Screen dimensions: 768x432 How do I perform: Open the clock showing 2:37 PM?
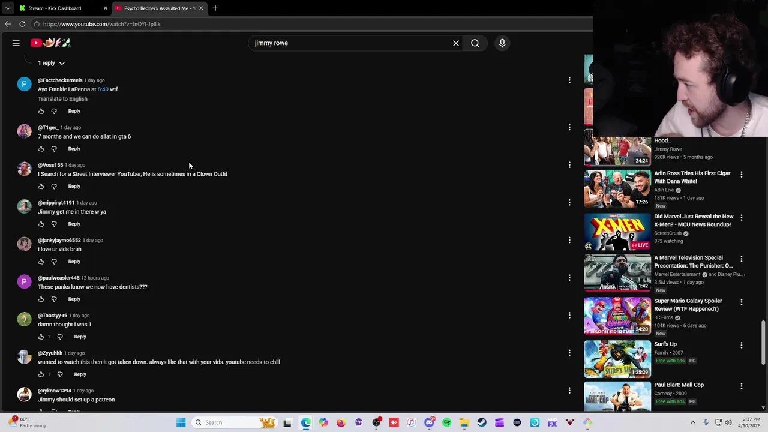[x=751, y=422]
